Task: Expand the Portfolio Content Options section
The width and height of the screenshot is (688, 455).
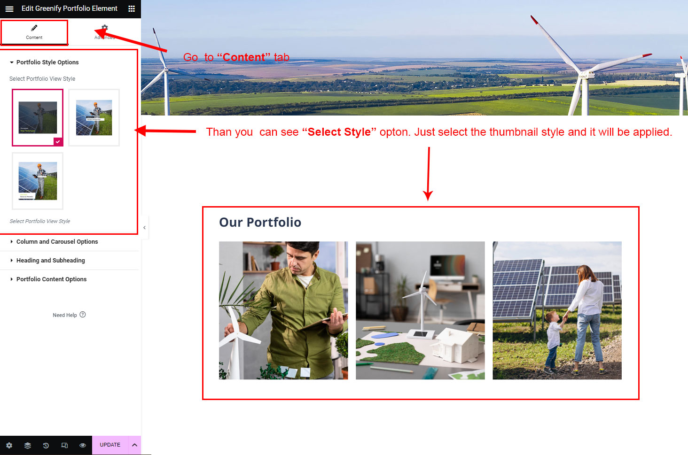Action: tap(51, 279)
